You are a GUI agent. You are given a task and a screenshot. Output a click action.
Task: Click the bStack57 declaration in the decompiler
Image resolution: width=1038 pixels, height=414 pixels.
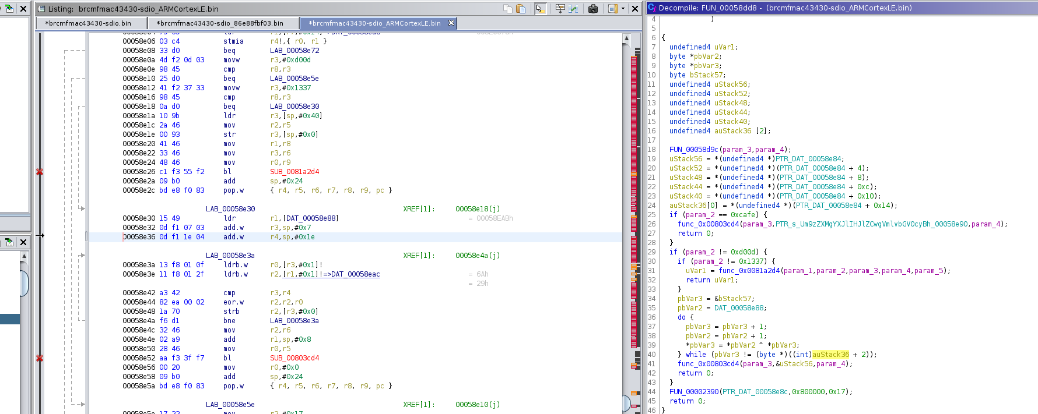(x=706, y=75)
